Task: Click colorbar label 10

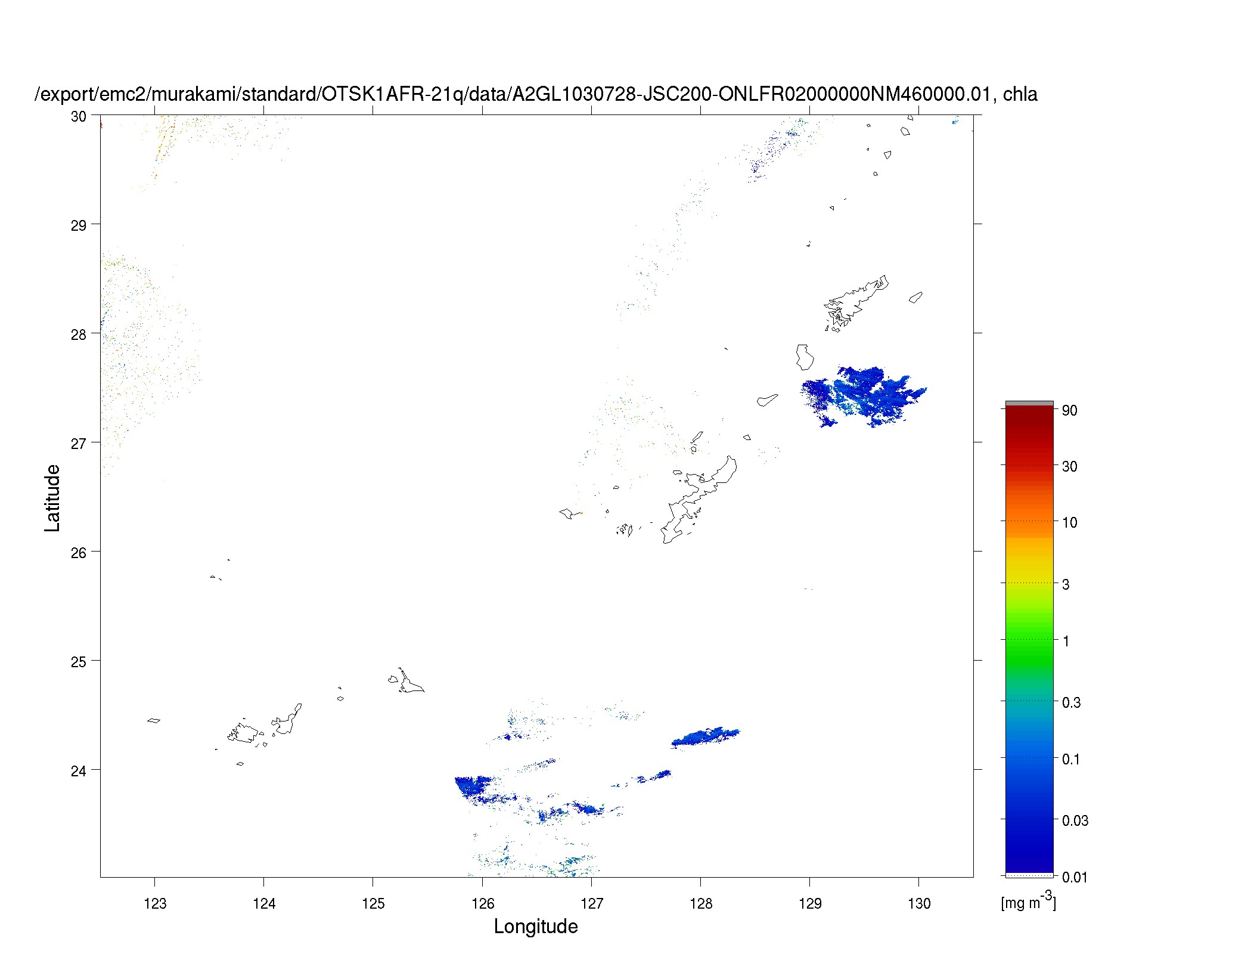Action: click(x=1069, y=523)
